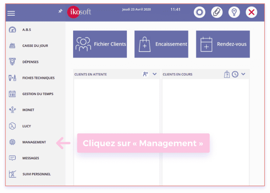Open Suivi personnel menu entry
Viewport: 270px width, 193px height.
37,174
